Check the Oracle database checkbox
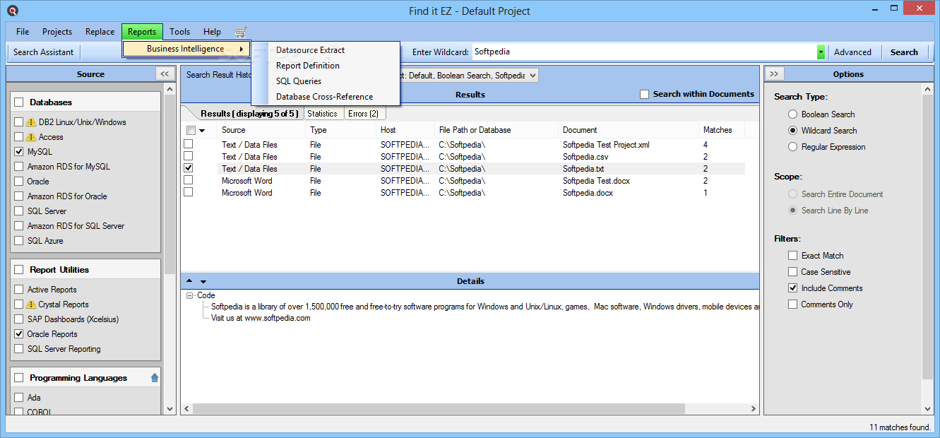This screenshot has width=940, height=438. [19, 182]
